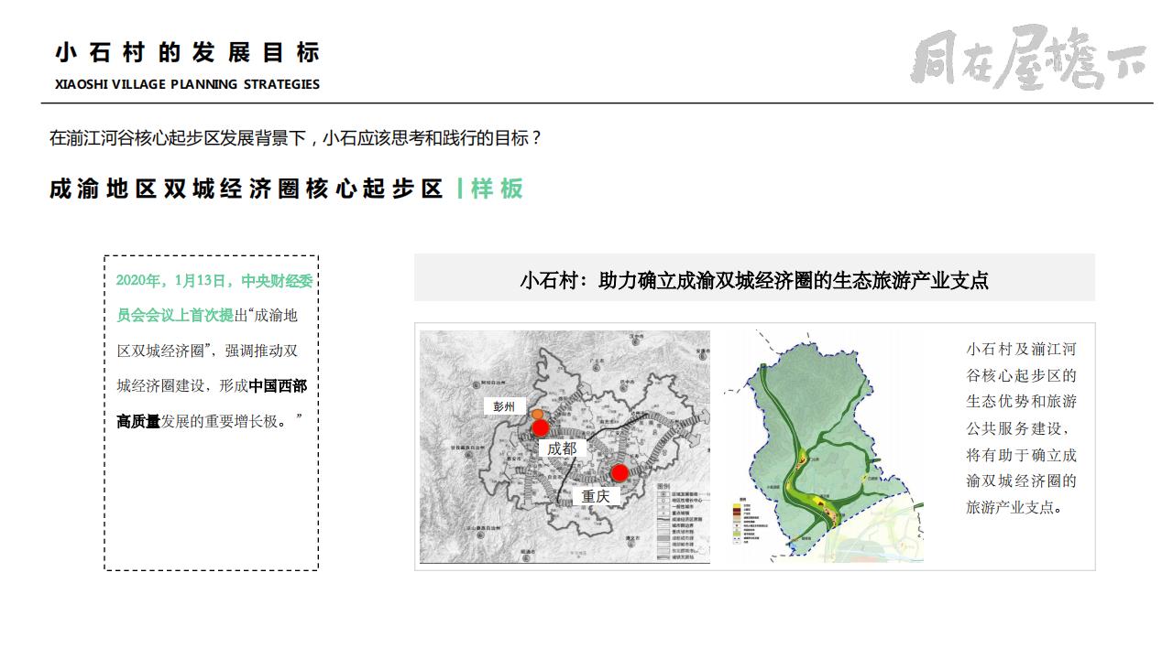Click the title 小石村的发展目标
The width and height of the screenshot is (1173, 659).
[187, 52]
